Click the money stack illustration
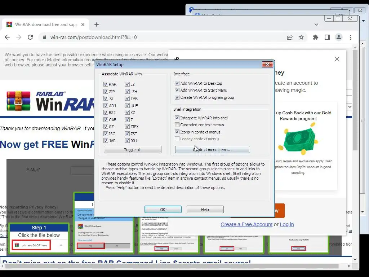The image size is (369, 277). point(298,139)
